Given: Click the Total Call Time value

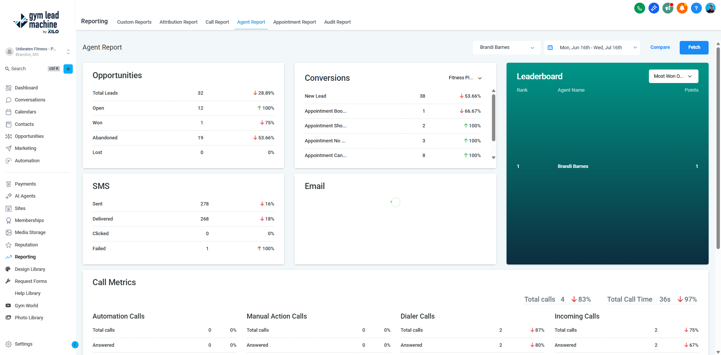Looking at the screenshot, I should coord(665,299).
